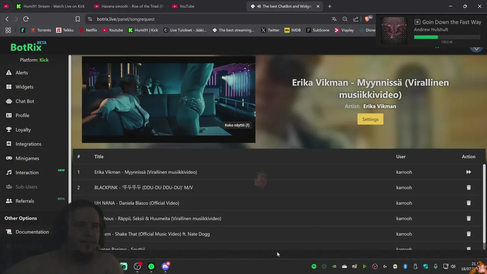This screenshot has height=274, width=487.
Task: Delete the UH NANA song request
Action: [468, 203]
